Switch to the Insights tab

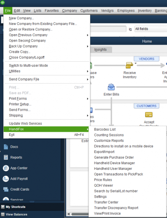coord(101,50)
